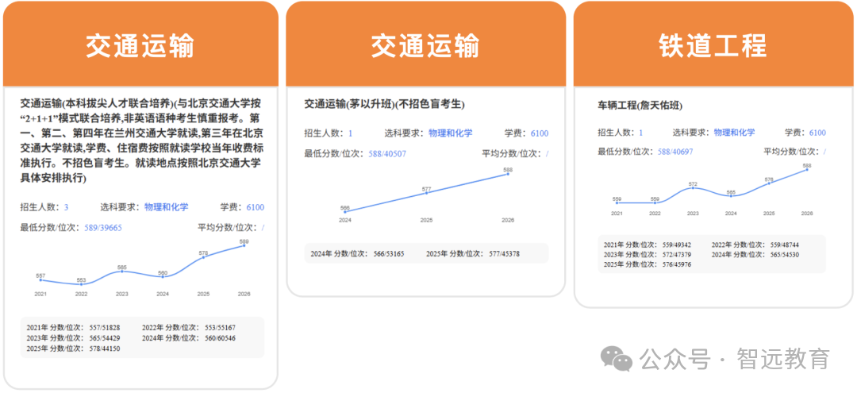Select the 576 data point in 詹天佑班 chart
857x393 pixels.
pyautogui.click(x=769, y=183)
